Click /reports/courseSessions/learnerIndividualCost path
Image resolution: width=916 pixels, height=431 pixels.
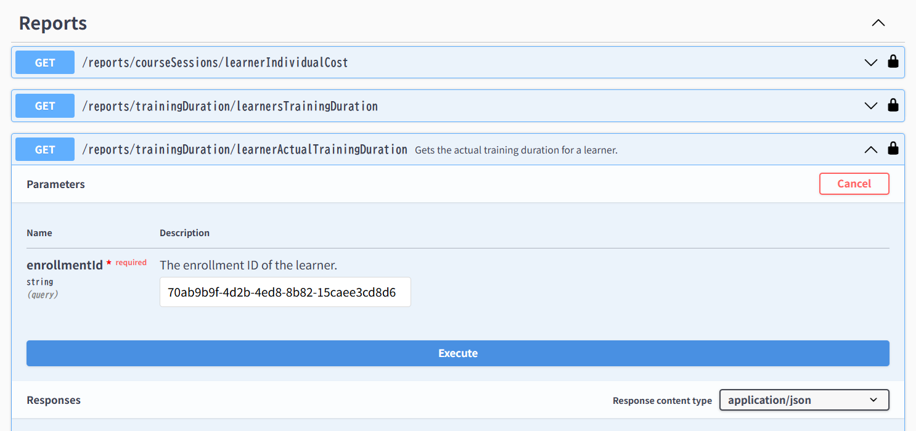tap(215, 62)
